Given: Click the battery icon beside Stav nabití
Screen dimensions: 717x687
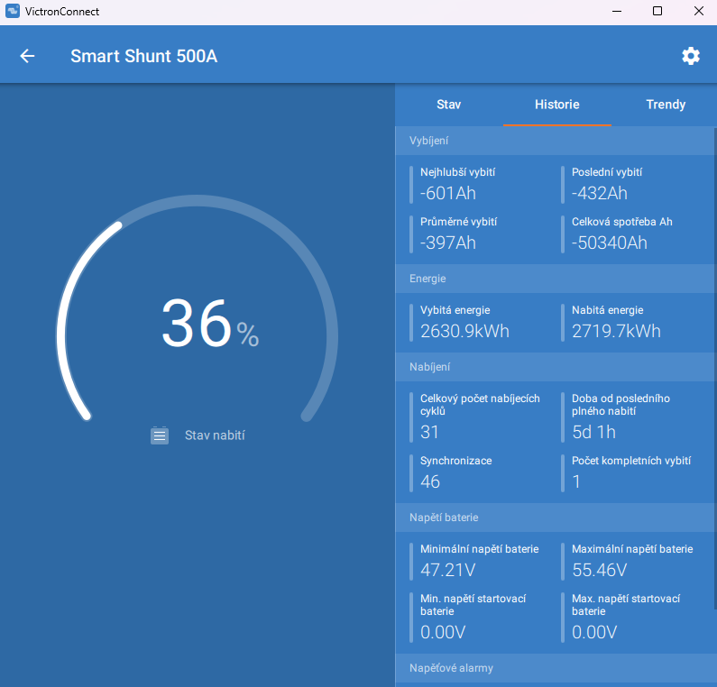Looking at the screenshot, I should coord(160,435).
